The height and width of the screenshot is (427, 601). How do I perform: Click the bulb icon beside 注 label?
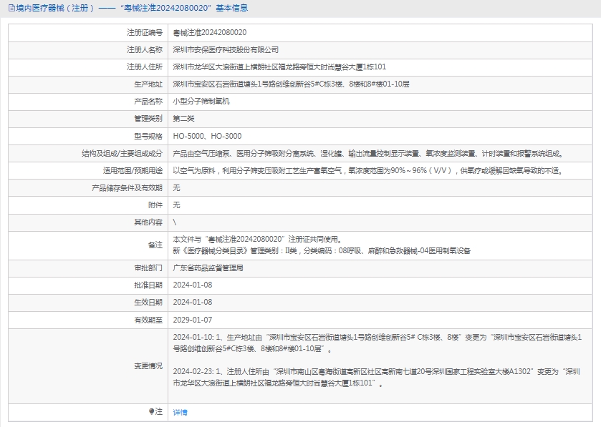(152, 411)
